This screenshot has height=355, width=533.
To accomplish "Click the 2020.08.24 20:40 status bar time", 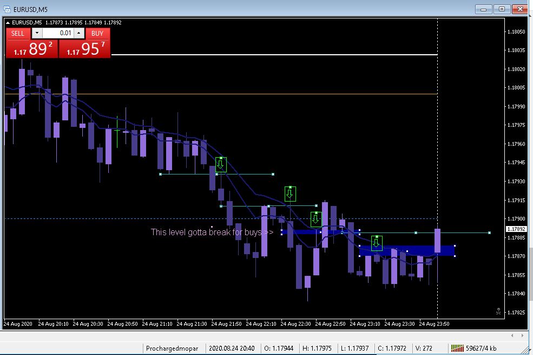I will [x=232, y=348].
